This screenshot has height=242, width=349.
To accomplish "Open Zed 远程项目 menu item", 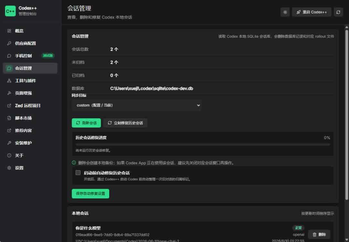I will coord(30,106).
